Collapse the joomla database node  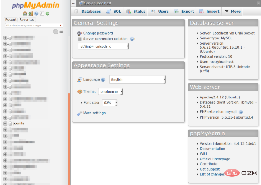point(5,123)
